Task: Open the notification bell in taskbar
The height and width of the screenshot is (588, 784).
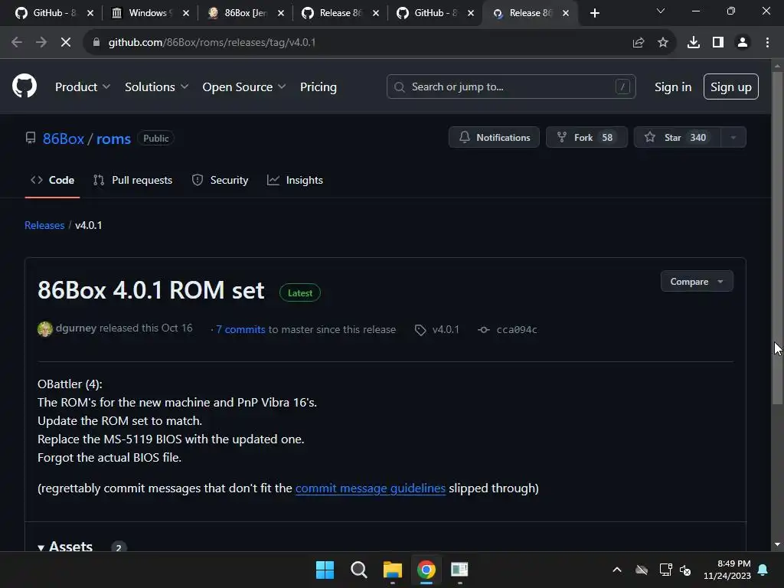Action: pyautogui.click(x=763, y=570)
